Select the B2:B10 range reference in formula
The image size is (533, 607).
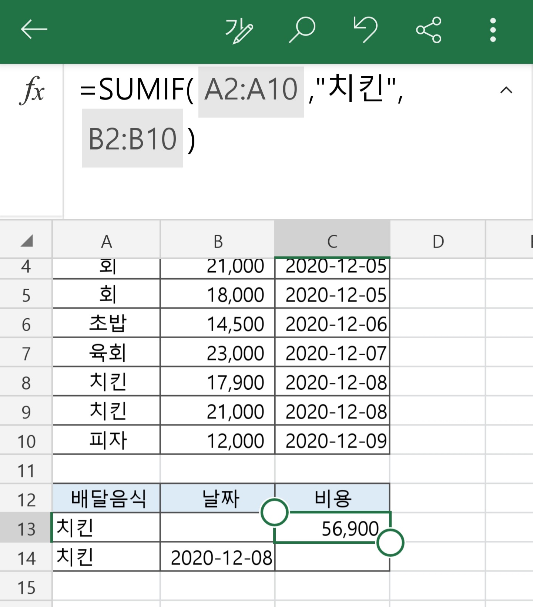132,139
